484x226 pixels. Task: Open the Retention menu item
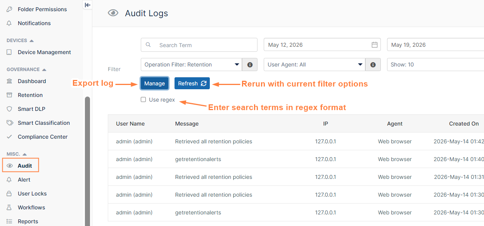[30, 95]
